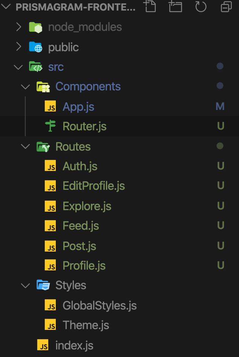Image resolution: width=239 pixels, height=357 pixels.
Task: Click the New Folder icon in explorer header
Action: click(x=176, y=6)
